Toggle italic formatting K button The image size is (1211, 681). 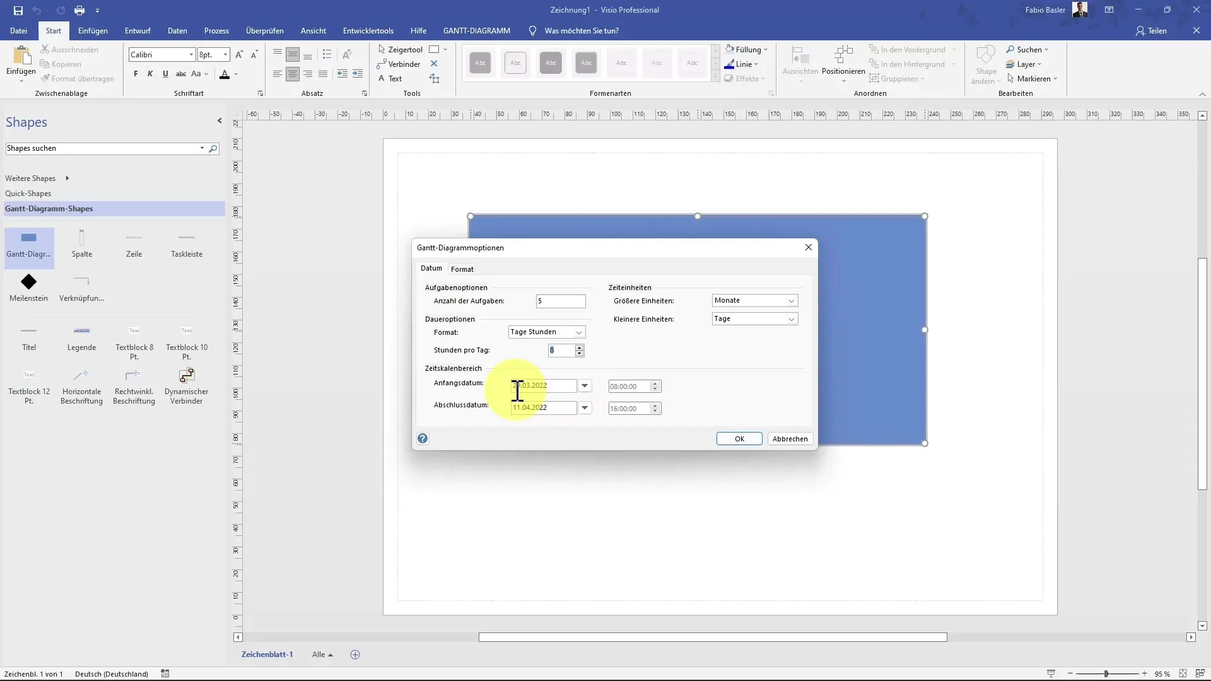click(150, 74)
